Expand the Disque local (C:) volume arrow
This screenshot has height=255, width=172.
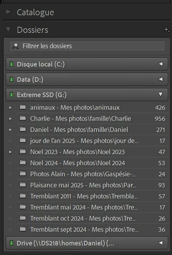pyautogui.click(x=161, y=64)
